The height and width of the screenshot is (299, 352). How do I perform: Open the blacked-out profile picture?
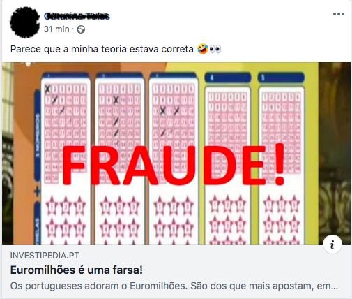tap(25, 22)
